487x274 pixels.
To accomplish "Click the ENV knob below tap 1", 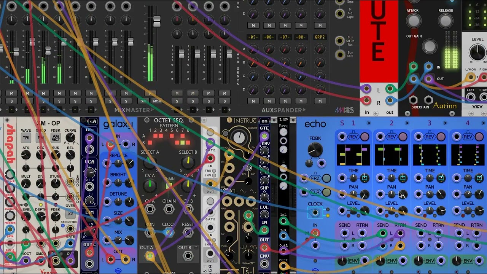I will 342,261.
